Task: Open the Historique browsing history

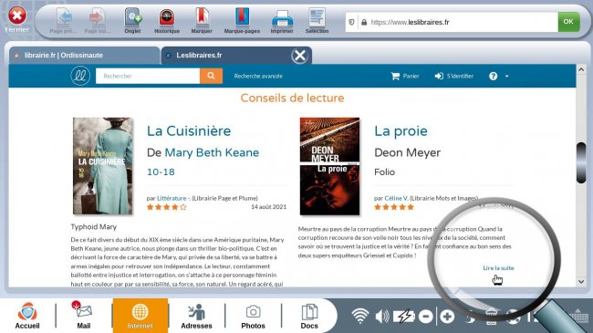Action: (167, 17)
